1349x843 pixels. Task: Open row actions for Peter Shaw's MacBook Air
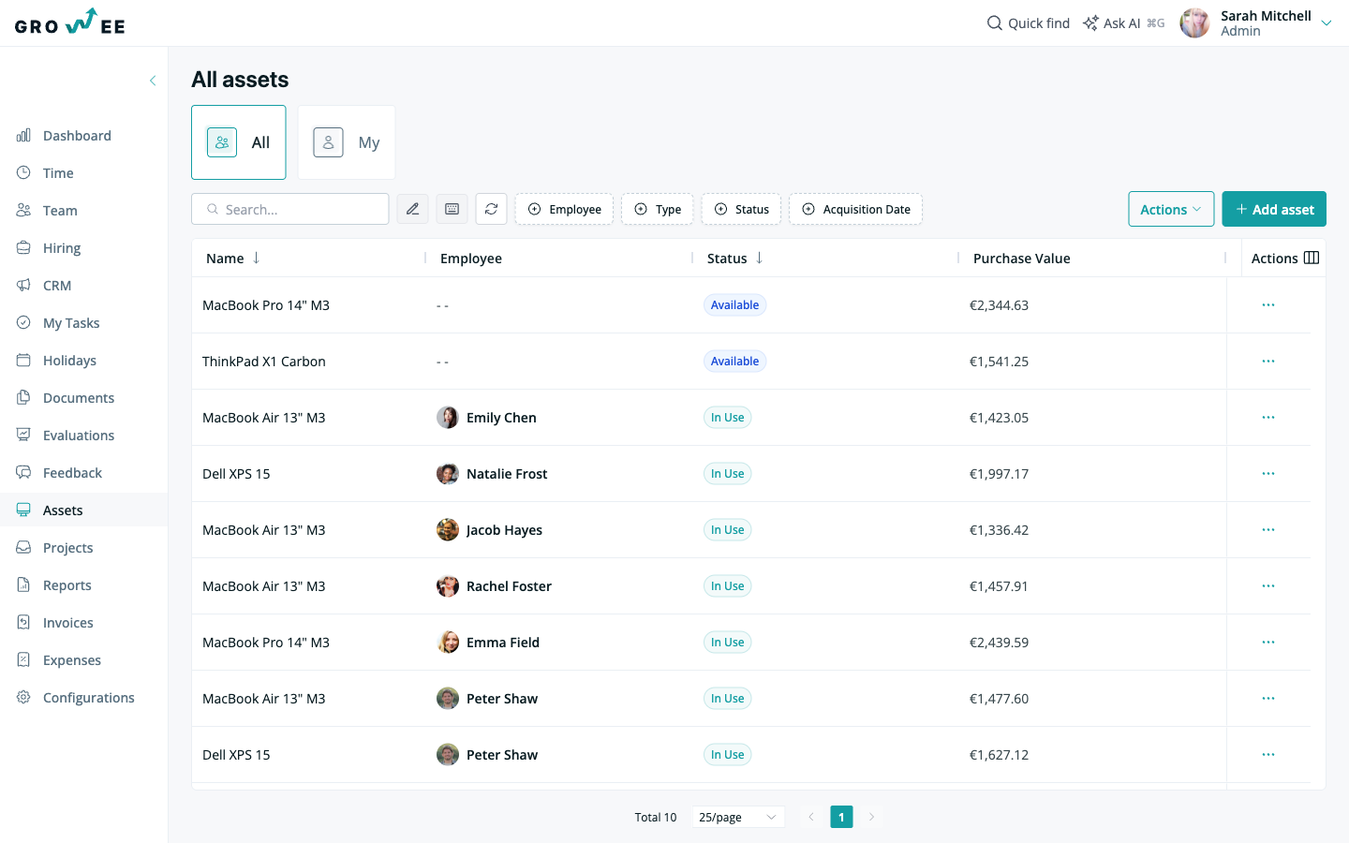[1268, 698]
